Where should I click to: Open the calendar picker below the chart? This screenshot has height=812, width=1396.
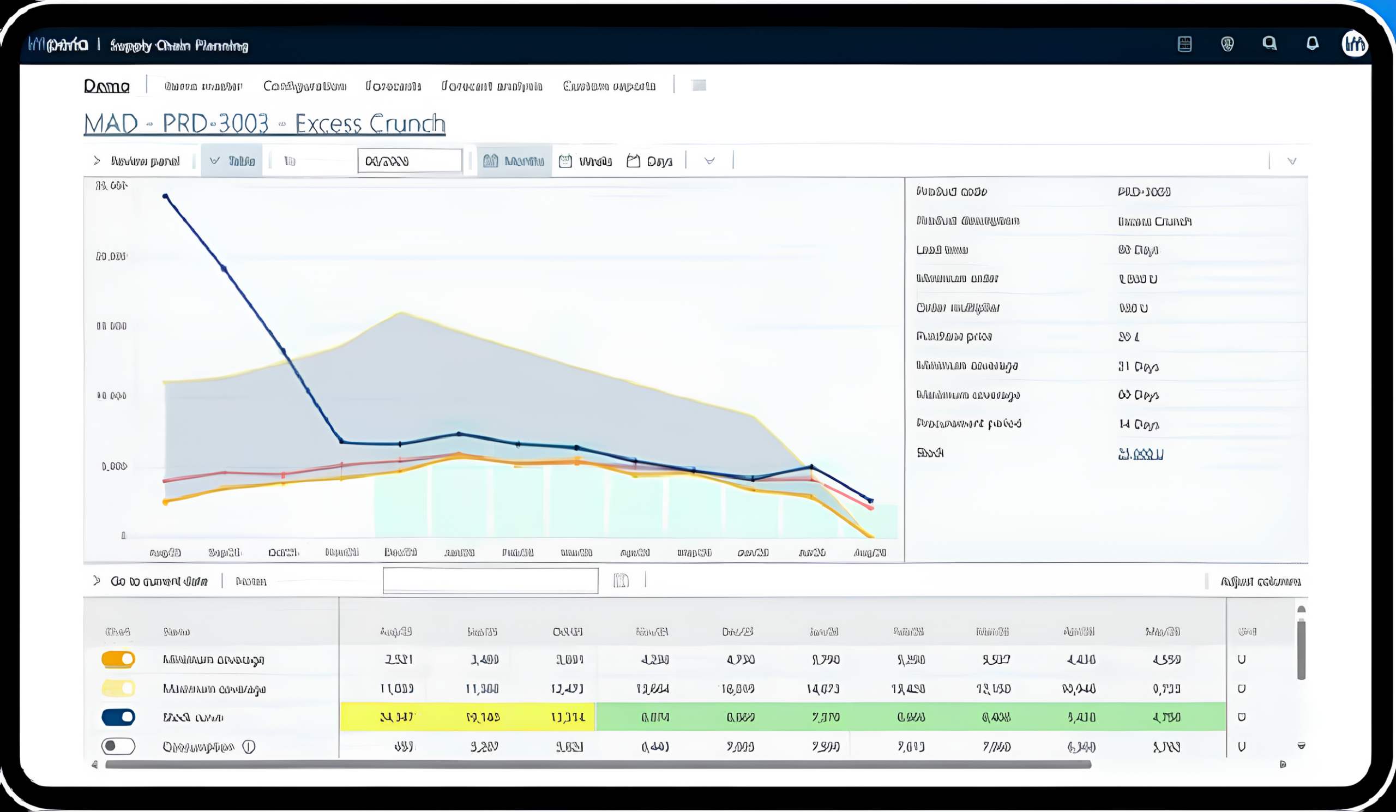point(622,580)
